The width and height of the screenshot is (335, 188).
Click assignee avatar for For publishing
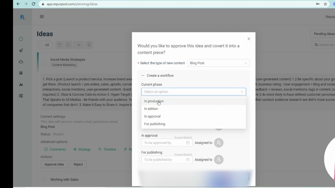(x=219, y=160)
